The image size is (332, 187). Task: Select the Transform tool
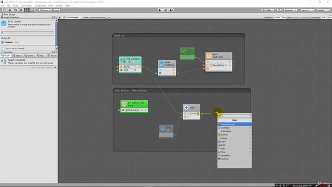pyautogui.click(x=32, y=10)
